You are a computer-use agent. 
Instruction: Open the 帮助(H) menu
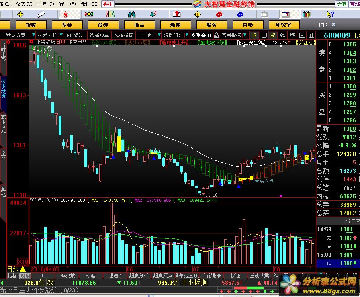coord(89,4)
